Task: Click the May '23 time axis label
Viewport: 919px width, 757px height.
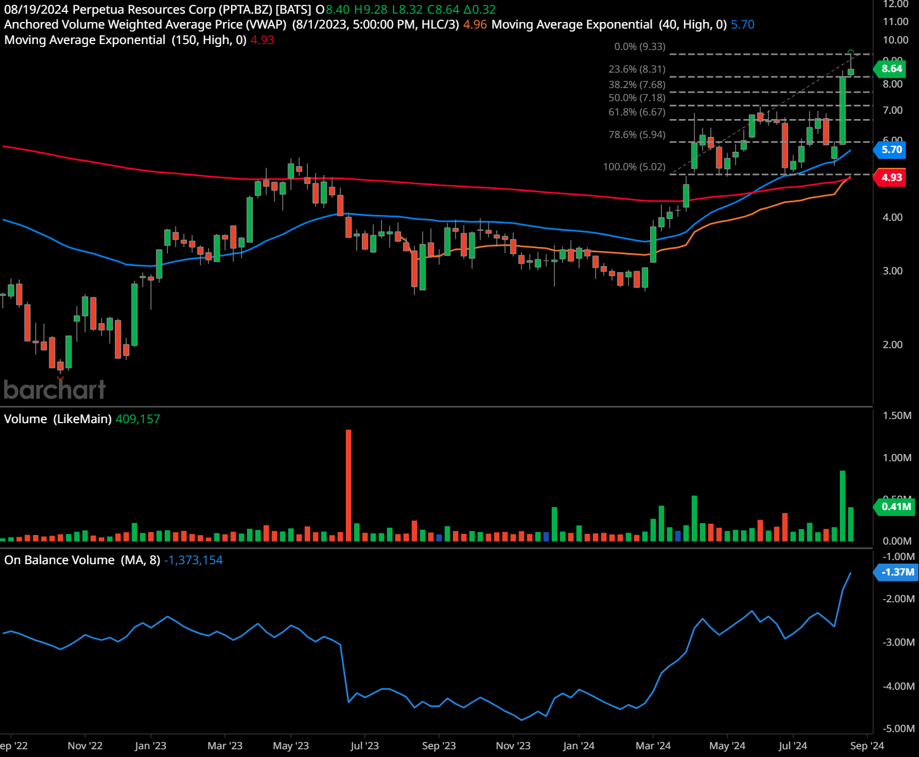Action: [291, 746]
